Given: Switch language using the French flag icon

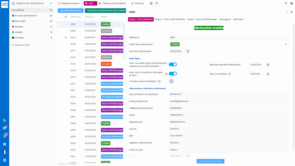Looking at the screenshot, I should point(4,152).
